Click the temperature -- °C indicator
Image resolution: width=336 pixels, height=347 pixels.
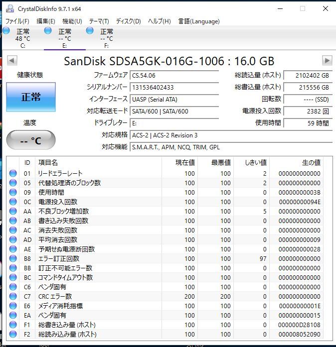(x=31, y=140)
